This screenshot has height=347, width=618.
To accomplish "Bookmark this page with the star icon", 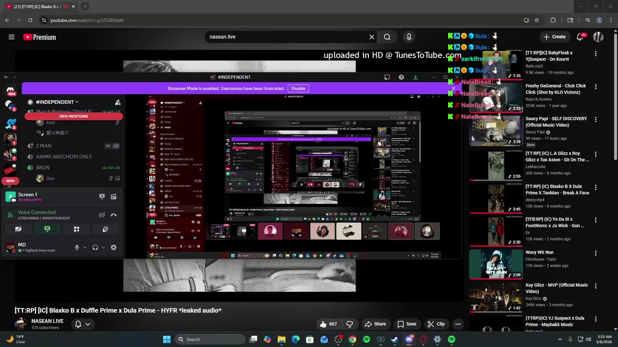I will [537, 20].
